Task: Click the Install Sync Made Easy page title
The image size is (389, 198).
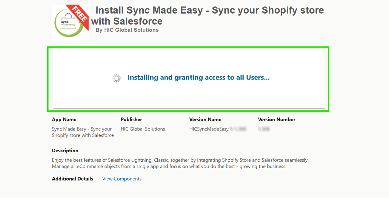Action: (x=207, y=16)
